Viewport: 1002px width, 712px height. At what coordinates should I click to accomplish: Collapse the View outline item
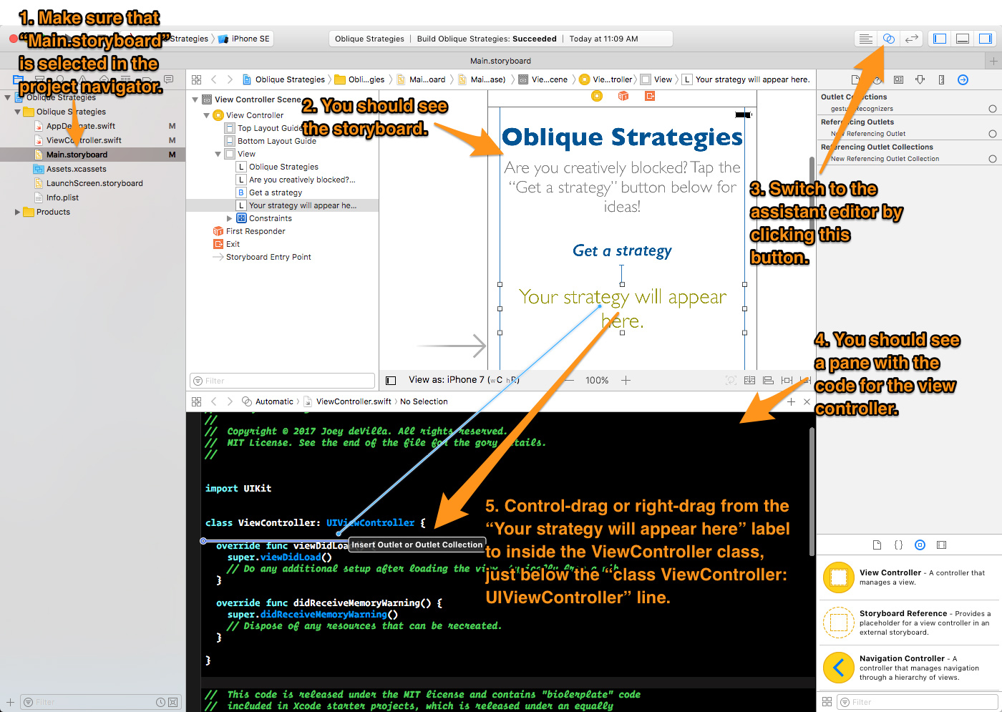click(x=218, y=154)
